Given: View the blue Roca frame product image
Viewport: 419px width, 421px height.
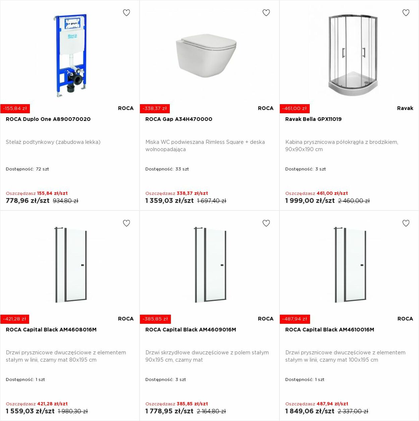Looking at the screenshot, I should pyautogui.click(x=70, y=55).
